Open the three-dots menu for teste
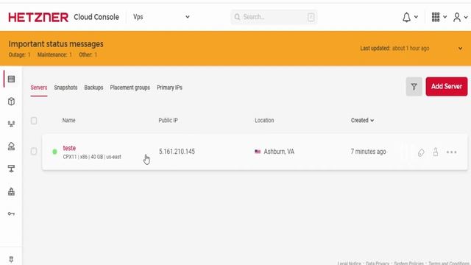The image size is (471, 265). 451,152
